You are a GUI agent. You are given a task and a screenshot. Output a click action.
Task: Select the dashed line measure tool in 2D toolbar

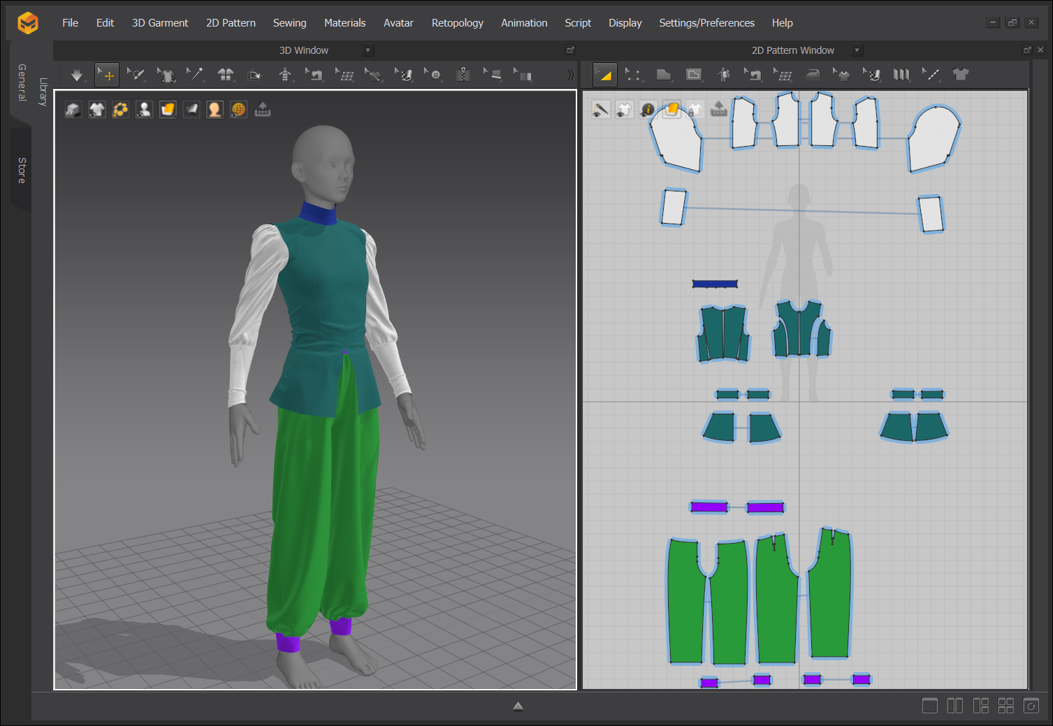click(x=931, y=75)
